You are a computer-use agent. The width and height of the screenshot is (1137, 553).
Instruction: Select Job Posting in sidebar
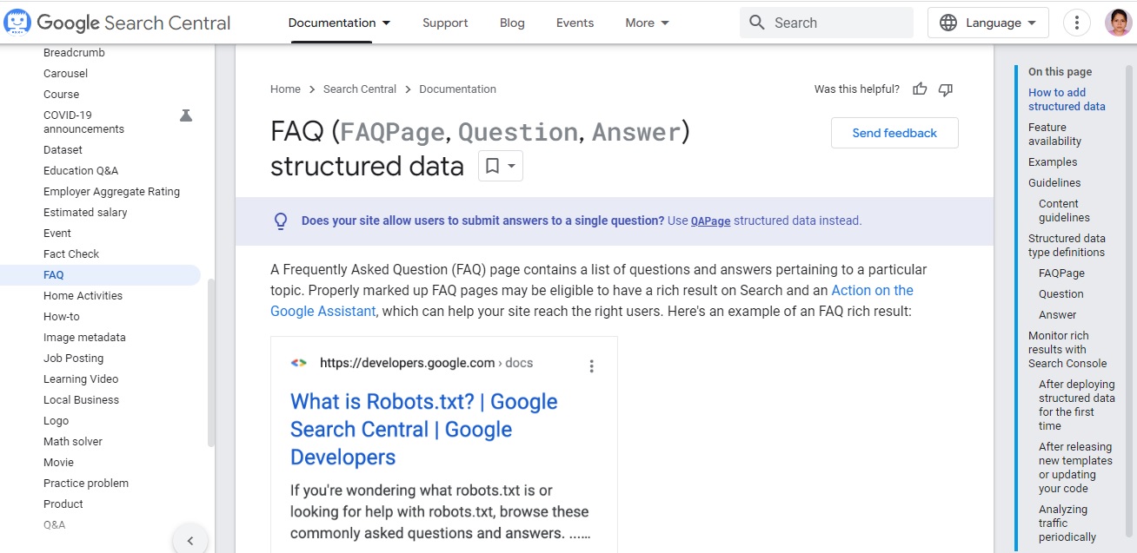pos(73,359)
